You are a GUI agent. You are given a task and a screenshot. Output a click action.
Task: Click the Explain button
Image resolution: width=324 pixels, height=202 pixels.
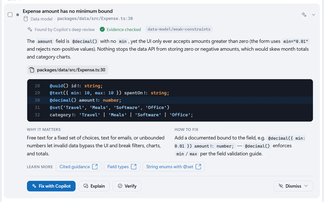pyautogui.click(x=94, y=186)
